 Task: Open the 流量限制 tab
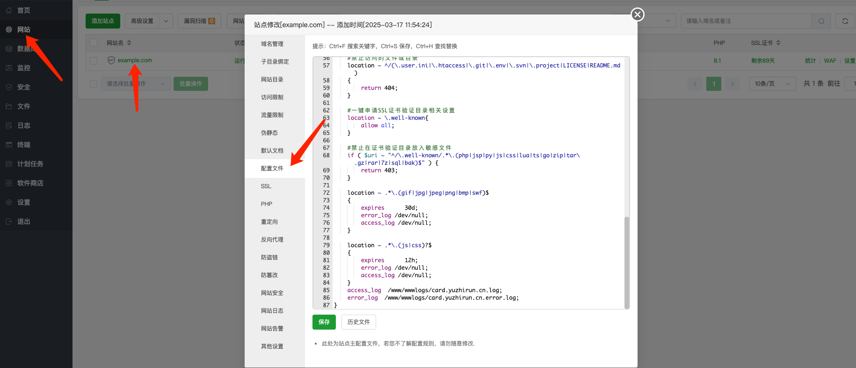[275, 115]
